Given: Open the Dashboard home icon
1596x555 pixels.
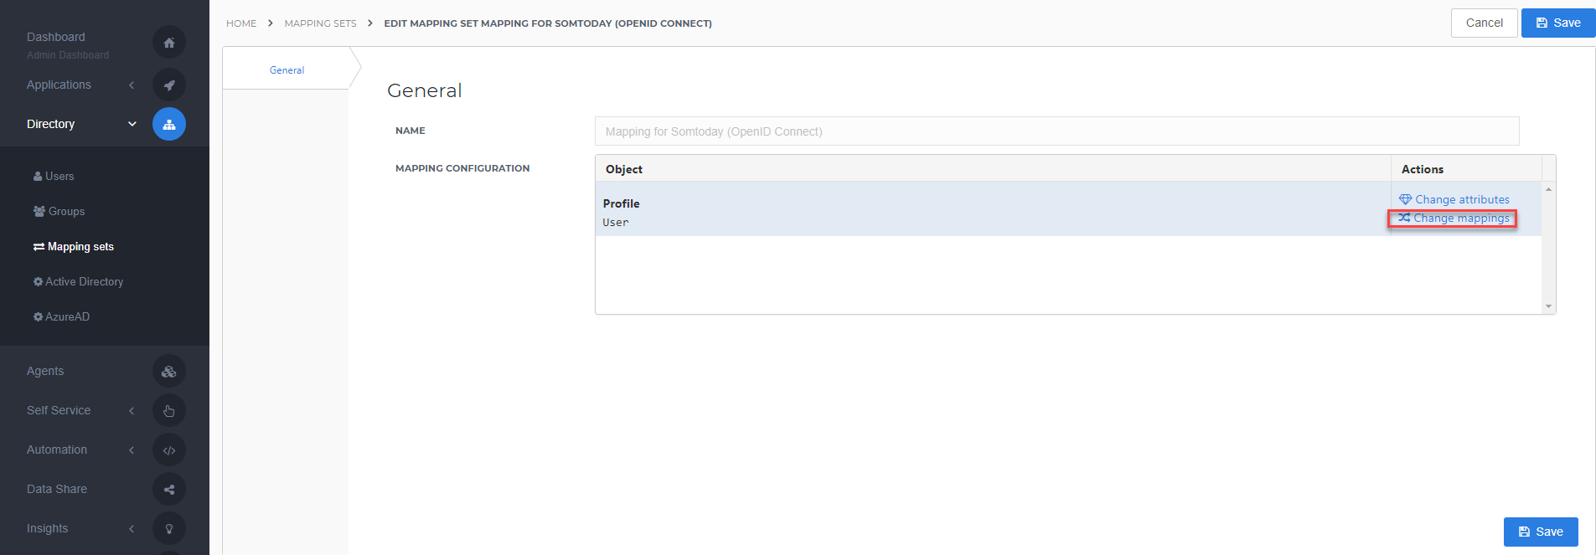Looking at the screenshot, I should 169,43.
